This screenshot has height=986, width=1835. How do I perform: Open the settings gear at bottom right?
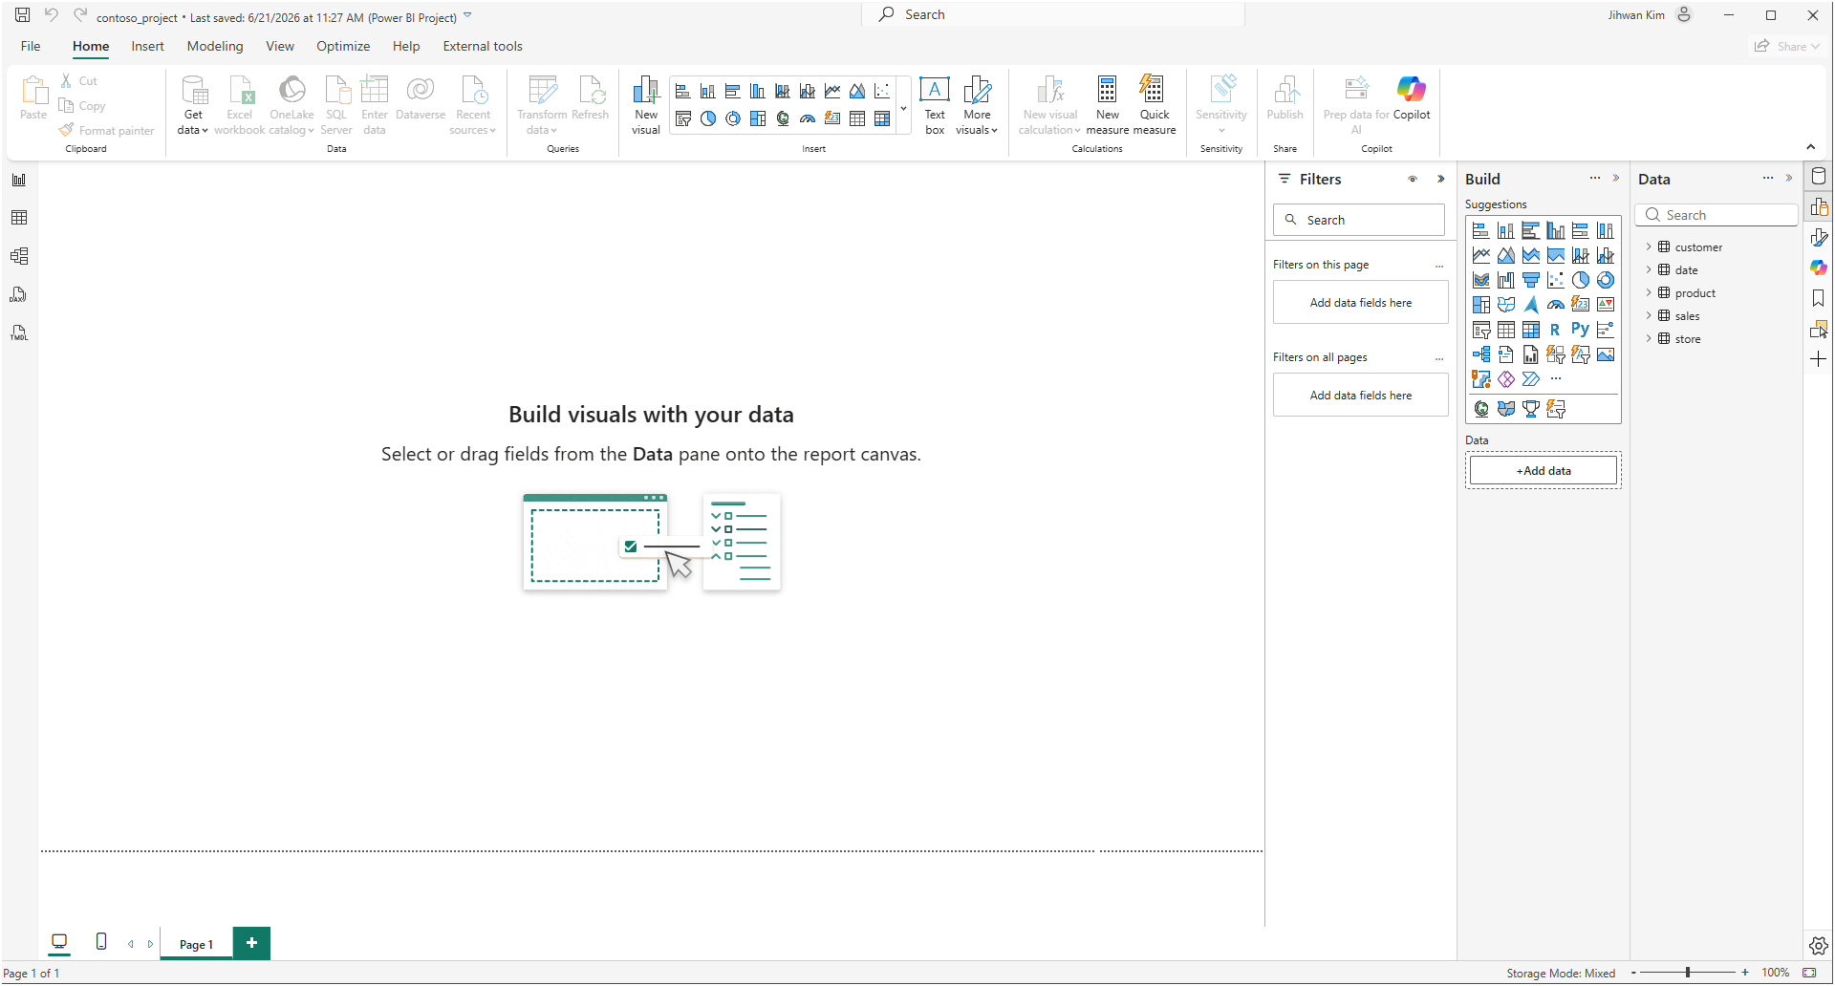[1819, 946]
